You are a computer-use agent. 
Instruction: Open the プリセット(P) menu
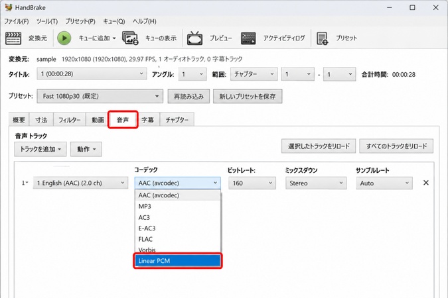coord(80,21)
